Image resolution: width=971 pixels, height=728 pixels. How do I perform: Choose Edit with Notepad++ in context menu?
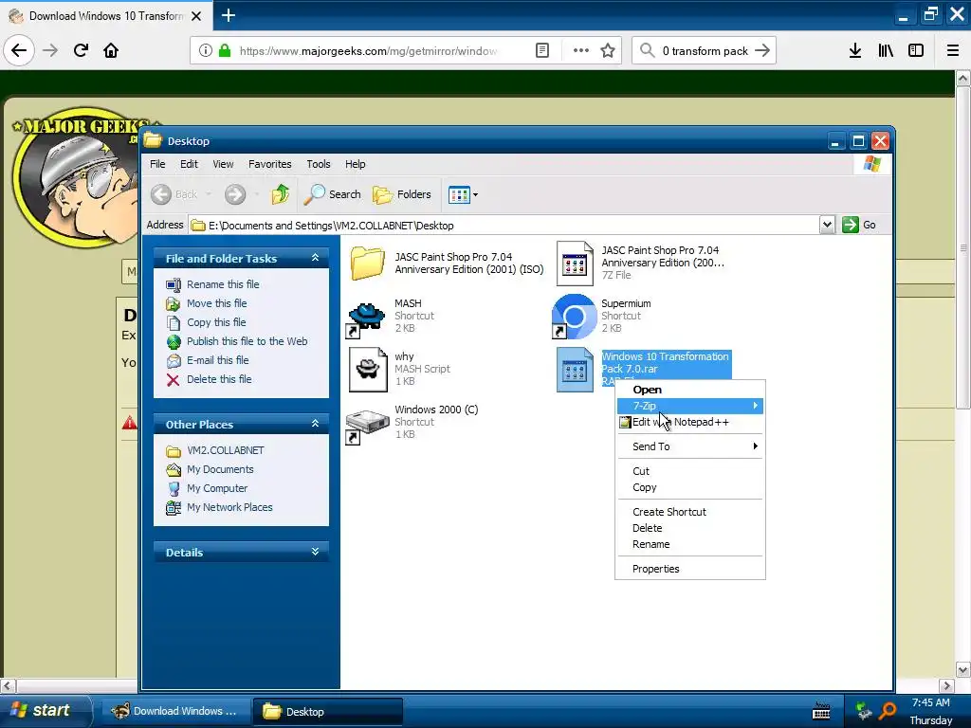tap(690, 422)
